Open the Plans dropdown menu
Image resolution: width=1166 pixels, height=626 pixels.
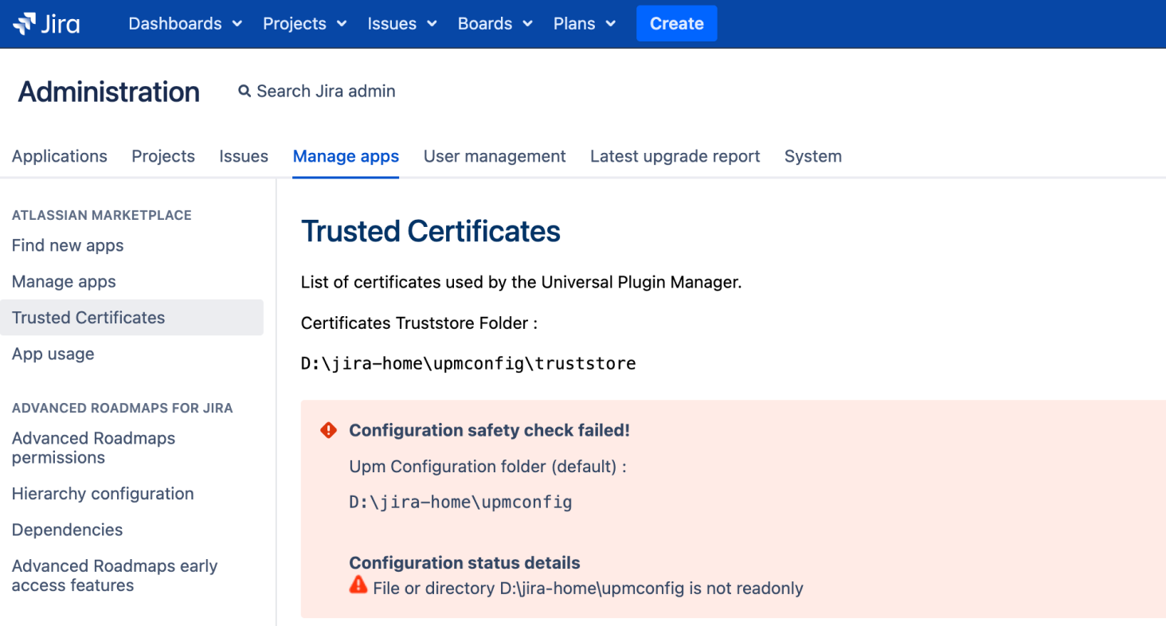(x=585, y=24)
